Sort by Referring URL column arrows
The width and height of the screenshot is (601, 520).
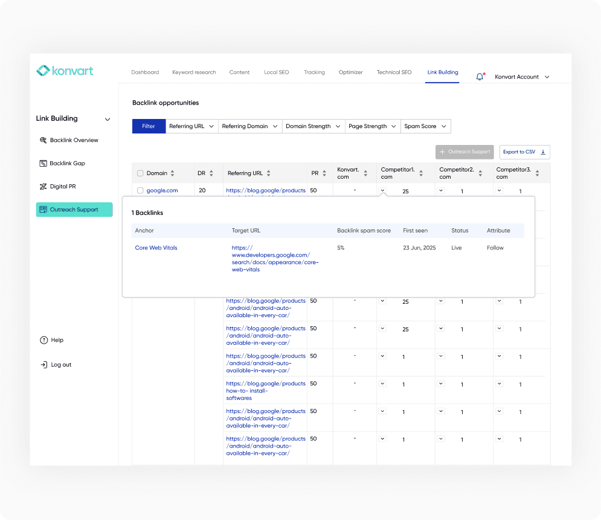pos(268,173)
